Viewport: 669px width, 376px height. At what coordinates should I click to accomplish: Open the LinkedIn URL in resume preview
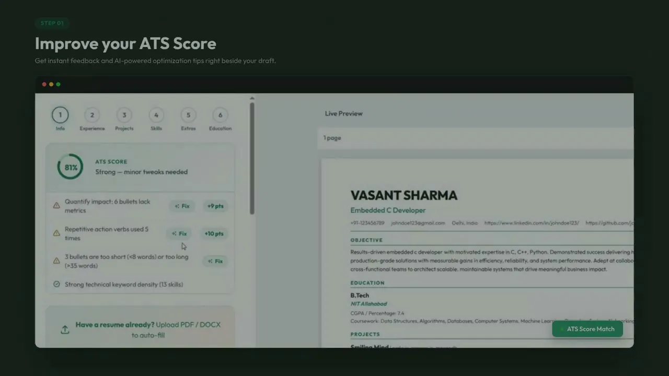[x=532, y=223]
